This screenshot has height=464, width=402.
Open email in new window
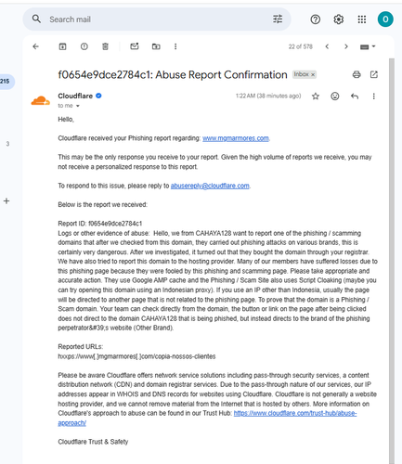point(374,74)
